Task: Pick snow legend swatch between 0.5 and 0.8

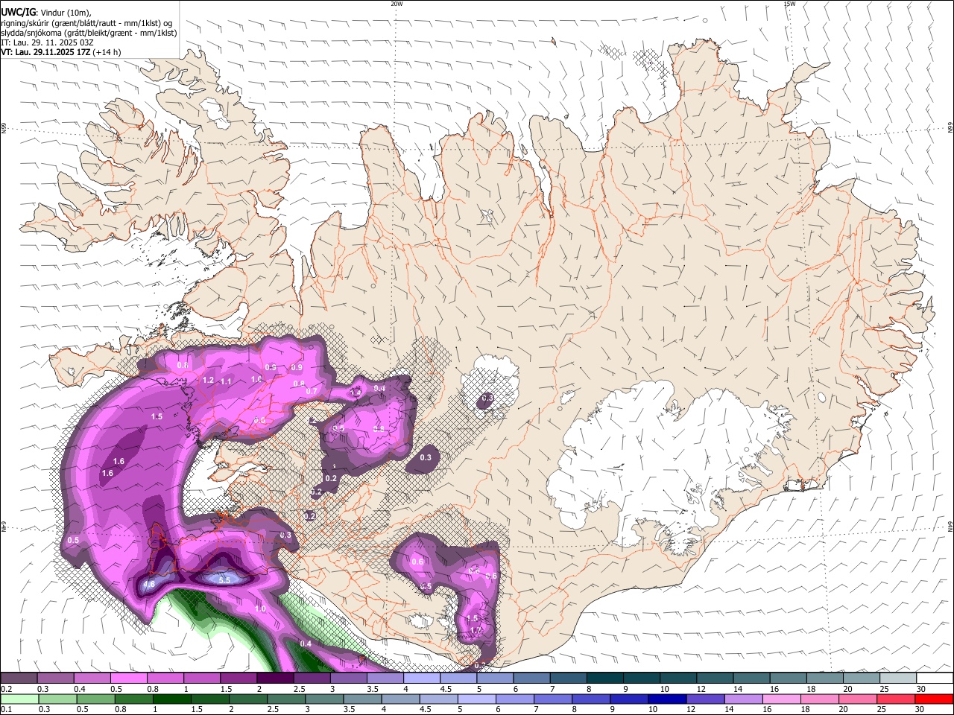Action: pos(128,679)
